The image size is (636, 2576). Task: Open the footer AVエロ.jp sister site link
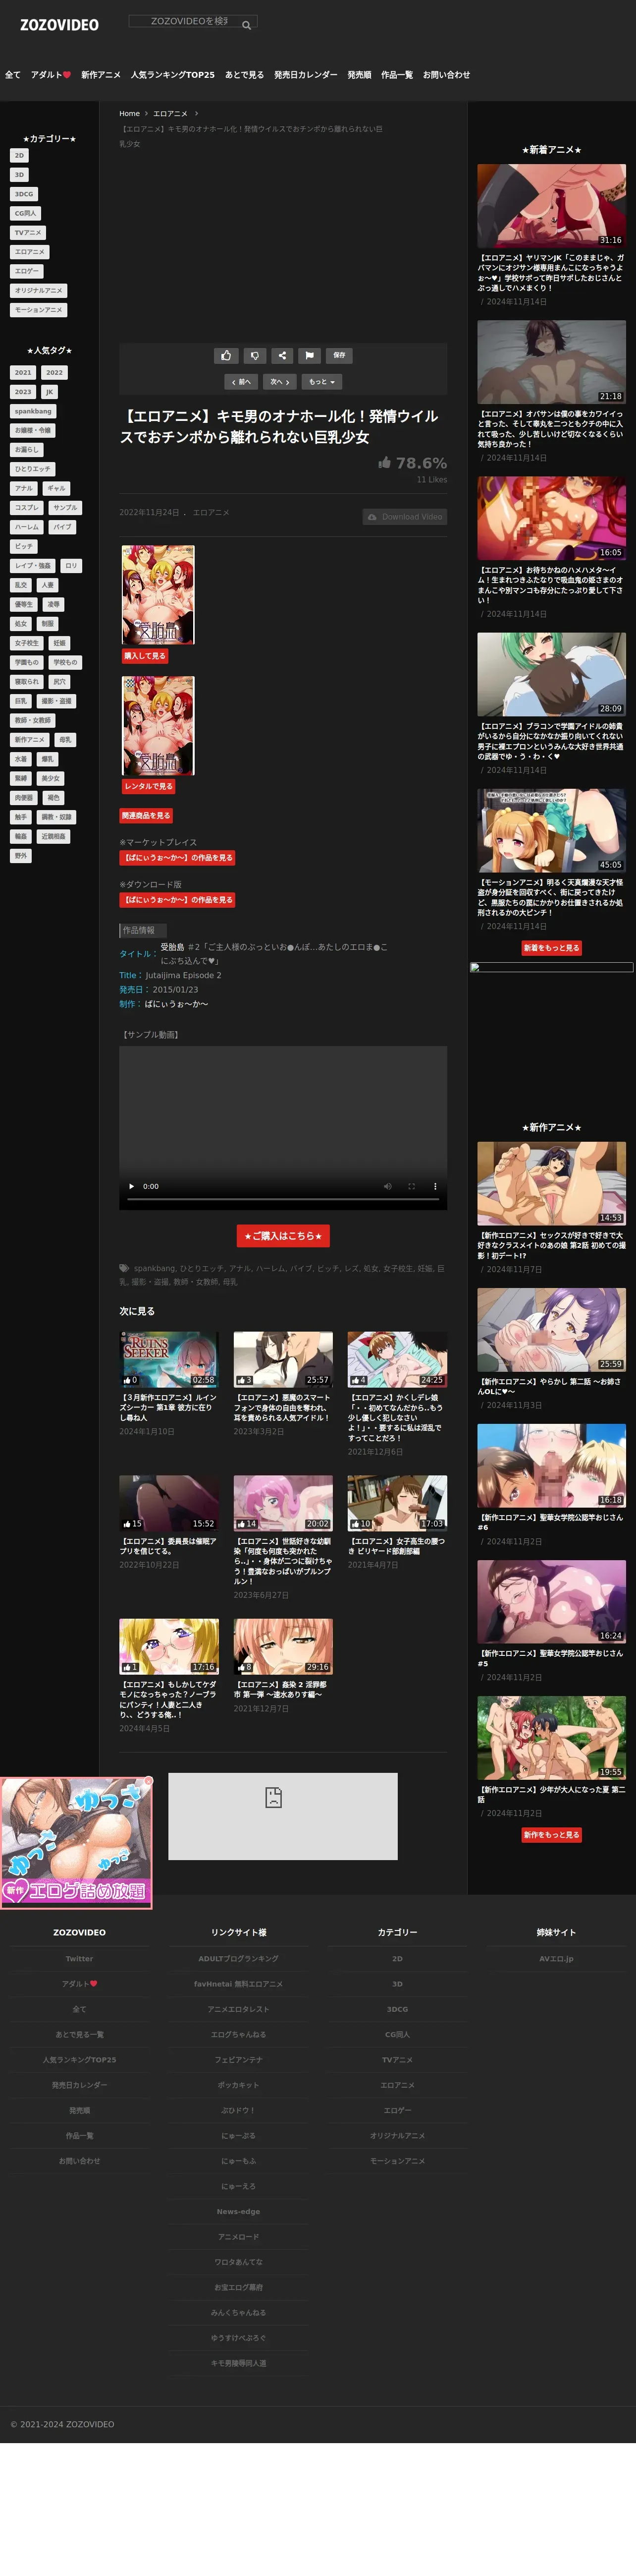(556, 1959)
